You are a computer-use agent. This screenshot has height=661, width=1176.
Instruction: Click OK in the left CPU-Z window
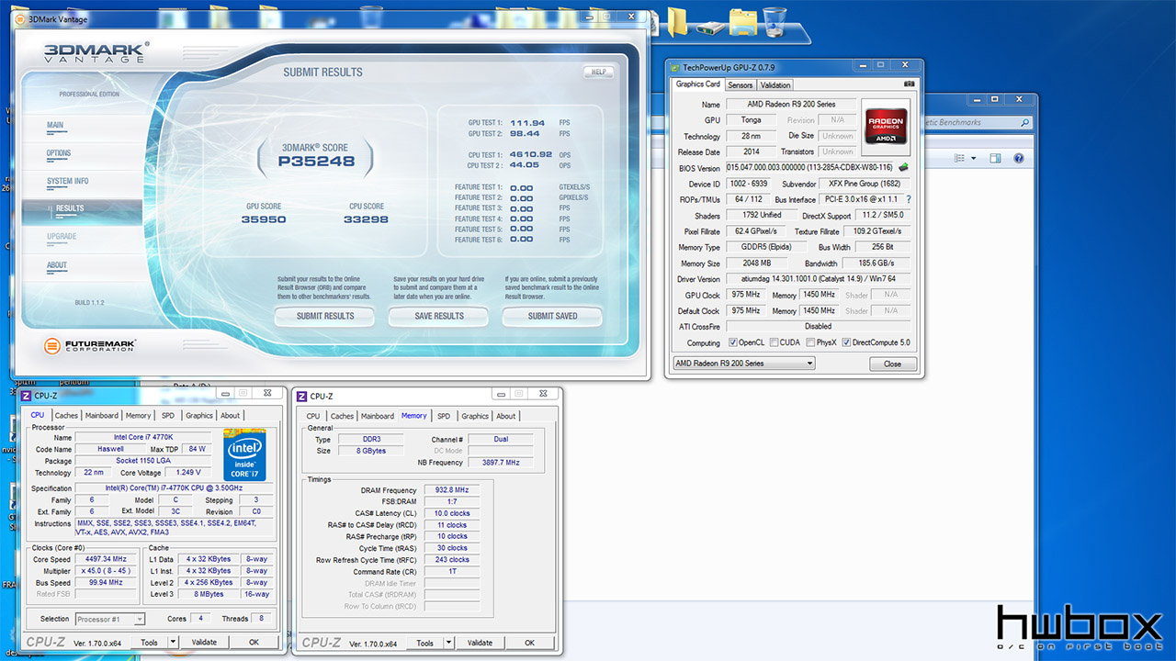(x=254, y=643)
